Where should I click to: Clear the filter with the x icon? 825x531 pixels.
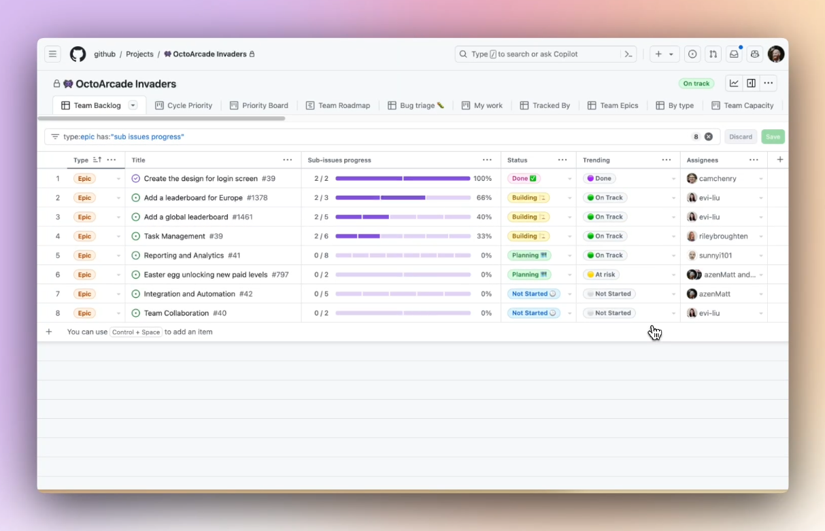click(709, 136)
